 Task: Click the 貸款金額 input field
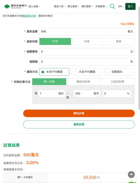click(87, 31)
